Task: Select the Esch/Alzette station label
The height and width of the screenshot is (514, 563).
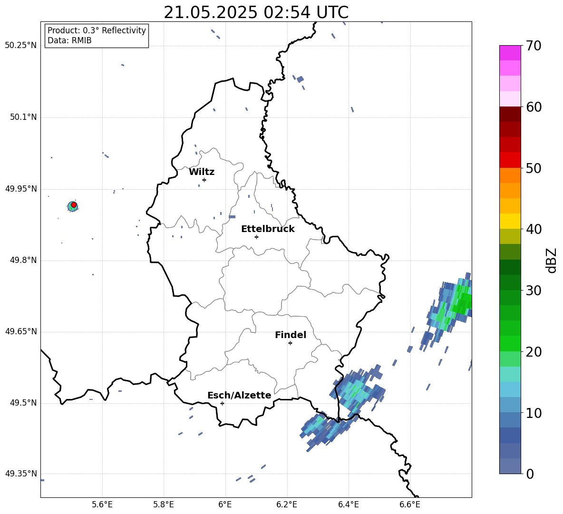Action: tap(239, 395)
